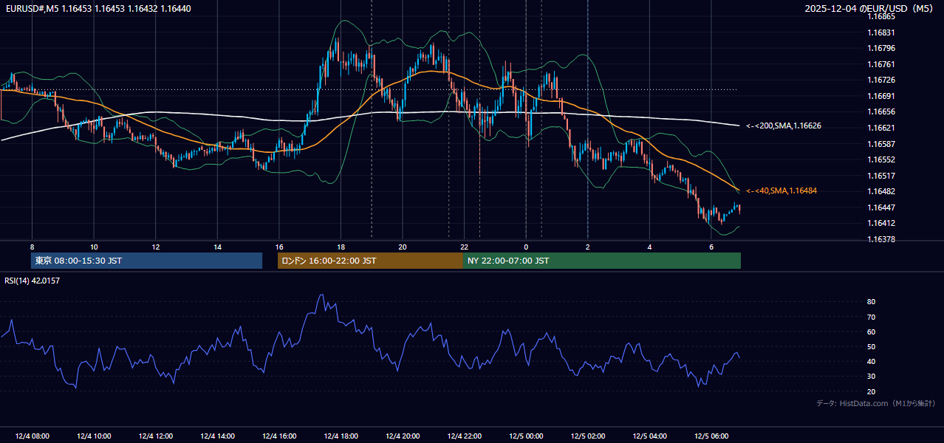Viewport: 944px width, 443px height.
Task: Click the bottom time label 12/5 00:00
Action: tap(526, 436)
